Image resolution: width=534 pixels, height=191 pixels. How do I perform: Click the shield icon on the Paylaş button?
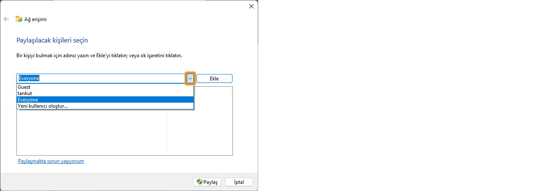click(200, 182)
